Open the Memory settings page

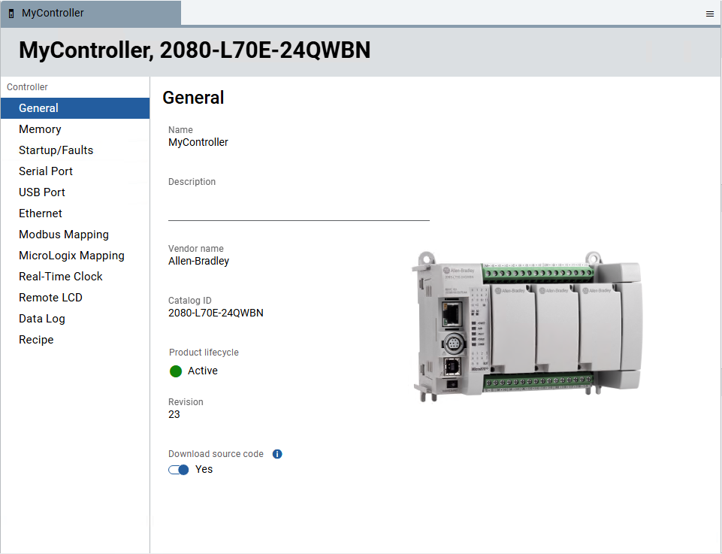[x=40, y=129]
